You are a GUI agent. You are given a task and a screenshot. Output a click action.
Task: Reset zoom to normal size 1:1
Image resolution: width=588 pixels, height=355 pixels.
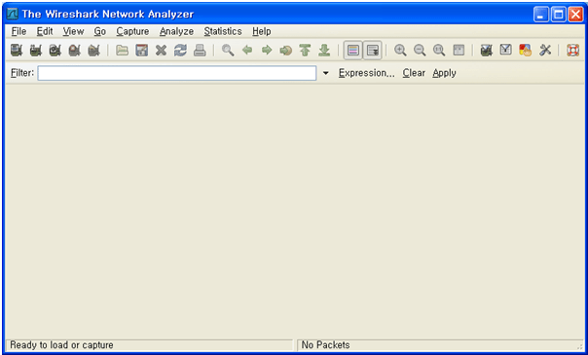[x=439, y=51]
